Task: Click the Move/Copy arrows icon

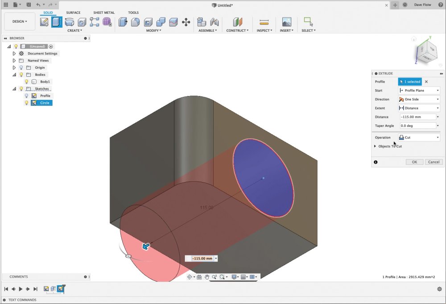Action: [186, 22]
